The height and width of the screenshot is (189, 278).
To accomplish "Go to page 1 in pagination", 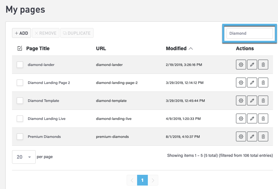I will point(142,180).
